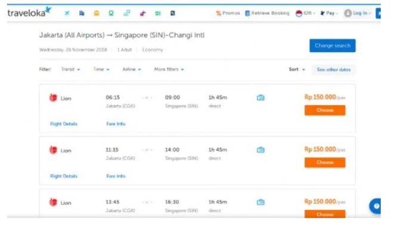Expand the Time filter dropdown
Screen dimensions: 401x225
(x=101, y=69)
